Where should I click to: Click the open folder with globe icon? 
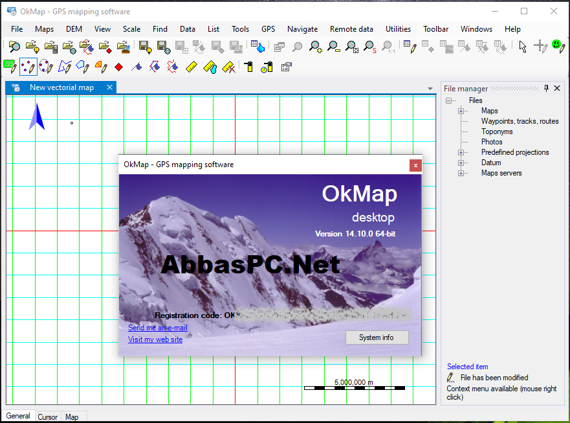pos(69,47)
